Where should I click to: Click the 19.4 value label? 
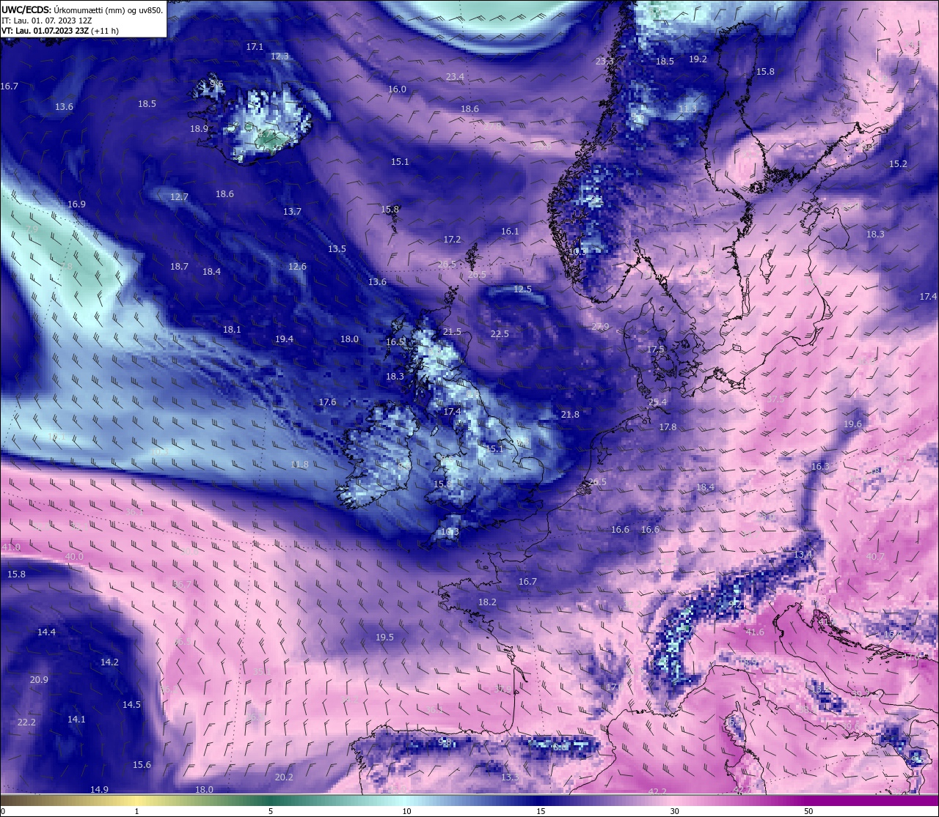[284, 339]
